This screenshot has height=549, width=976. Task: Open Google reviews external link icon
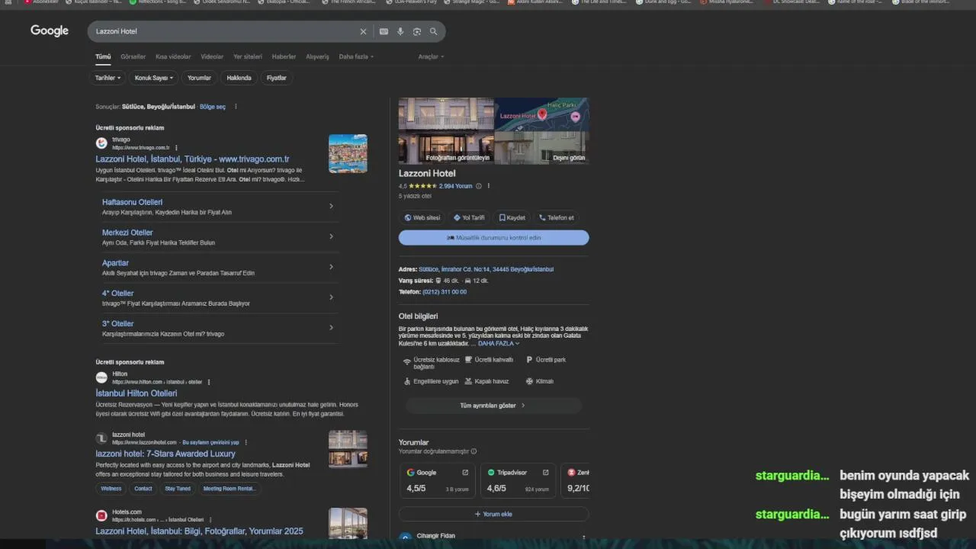[x=465, y=473]
